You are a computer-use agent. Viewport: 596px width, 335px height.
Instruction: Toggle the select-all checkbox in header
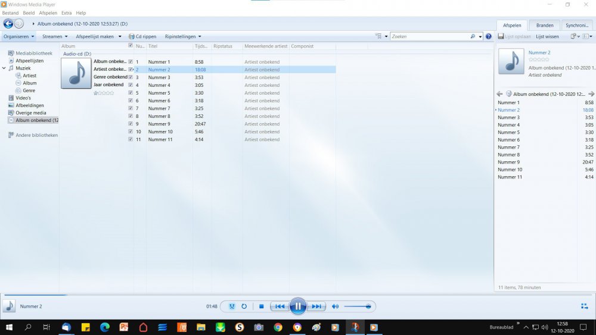click(131, 46)
